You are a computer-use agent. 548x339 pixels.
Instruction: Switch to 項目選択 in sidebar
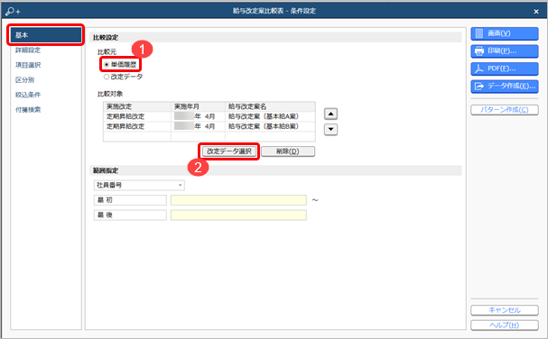click(28, 65)
